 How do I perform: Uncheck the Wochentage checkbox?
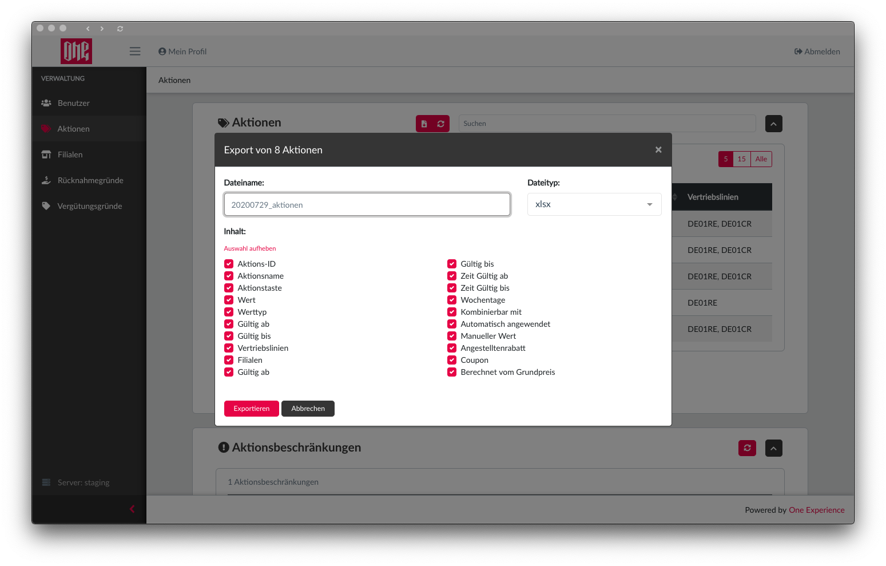[452, 300]
